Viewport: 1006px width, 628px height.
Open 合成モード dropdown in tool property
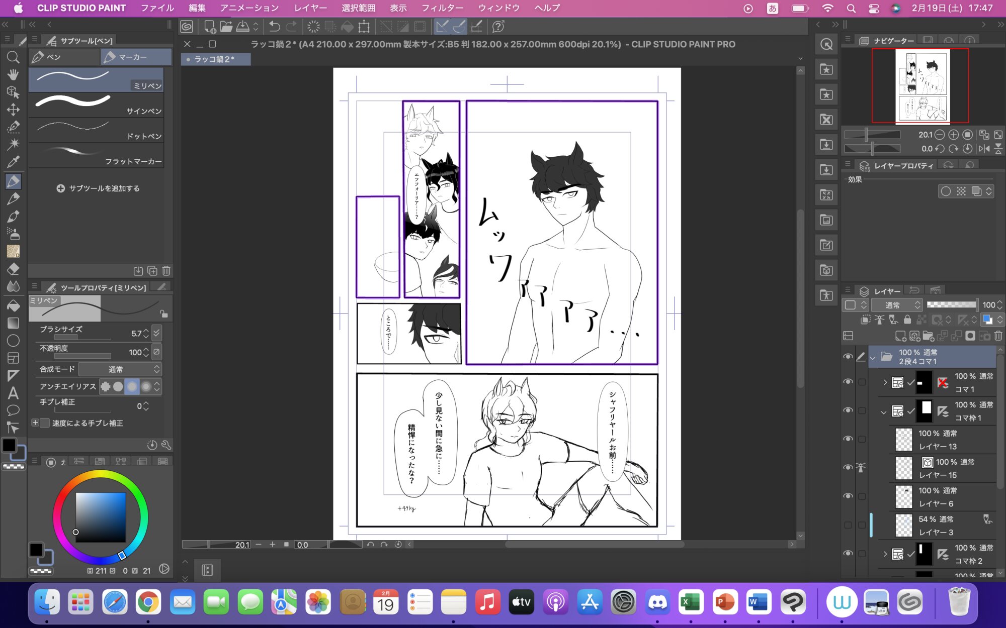pos(120,369)
